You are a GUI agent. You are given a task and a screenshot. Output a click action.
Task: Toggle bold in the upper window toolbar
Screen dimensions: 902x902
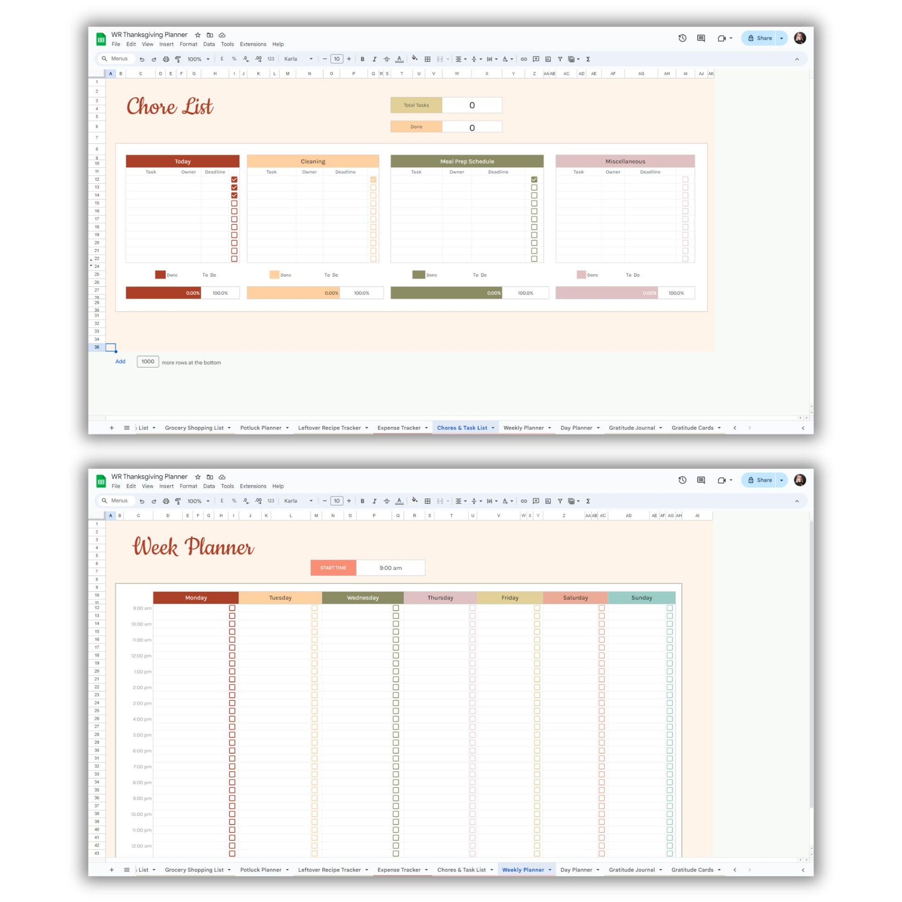(362, 59)
